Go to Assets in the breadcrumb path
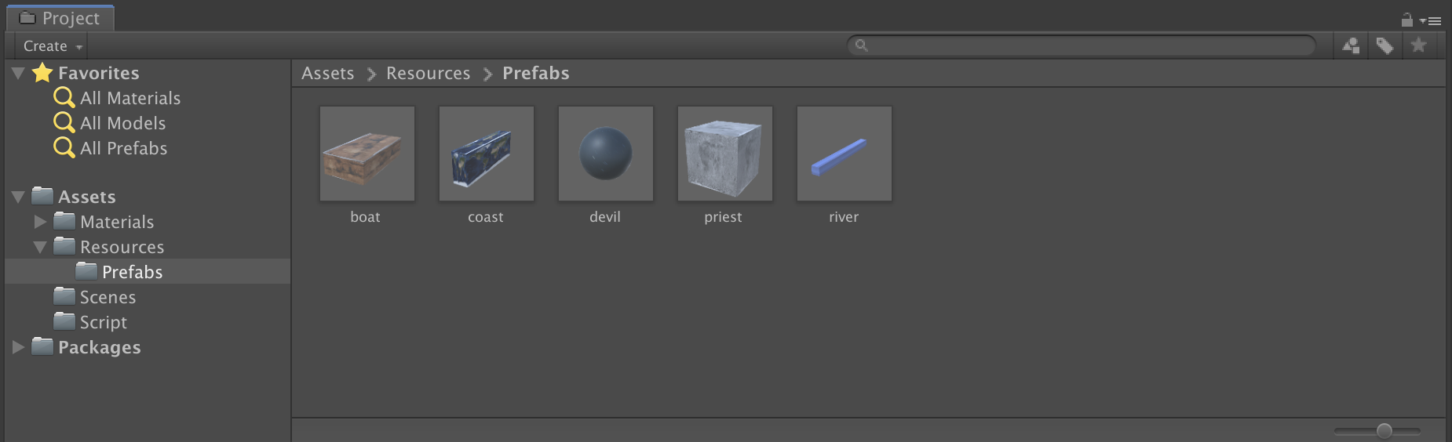This screenshot has width=1452, height=442. [x=328, y=73]
